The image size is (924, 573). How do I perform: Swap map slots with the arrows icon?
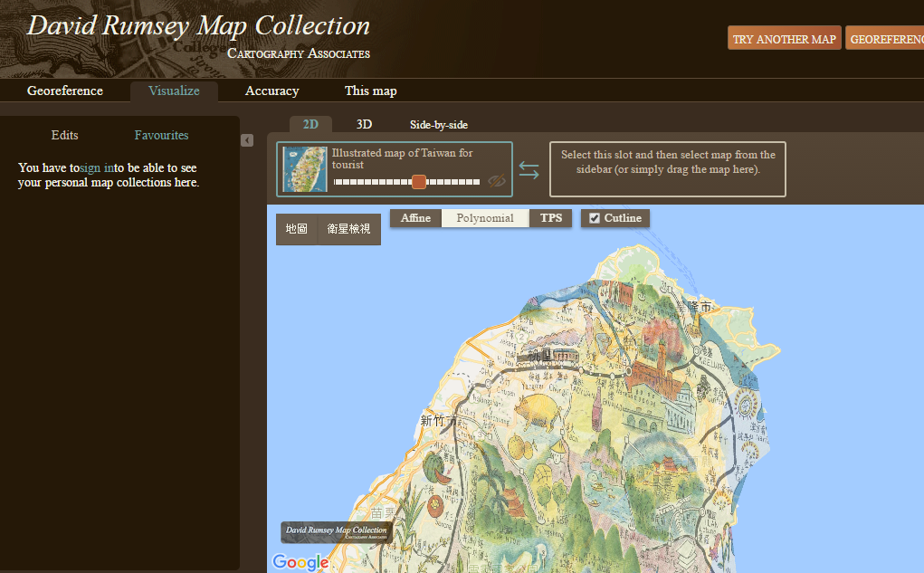(x=529, y=170)
